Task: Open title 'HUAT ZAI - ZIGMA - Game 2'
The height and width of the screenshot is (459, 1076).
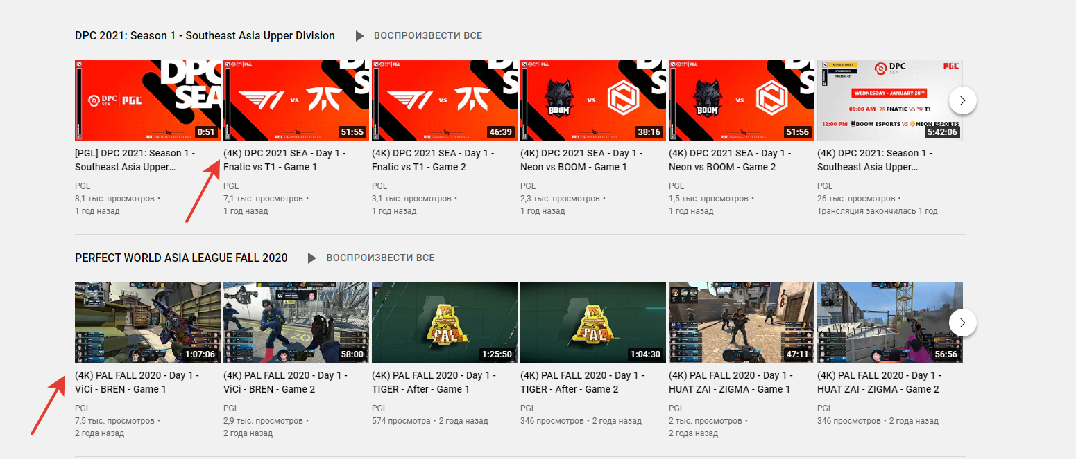Action: click(x=880, y=382)
